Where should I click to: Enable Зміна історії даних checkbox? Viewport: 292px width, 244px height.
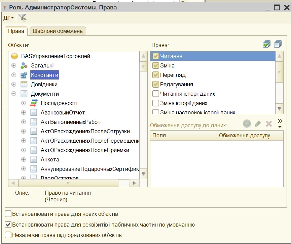155,103
